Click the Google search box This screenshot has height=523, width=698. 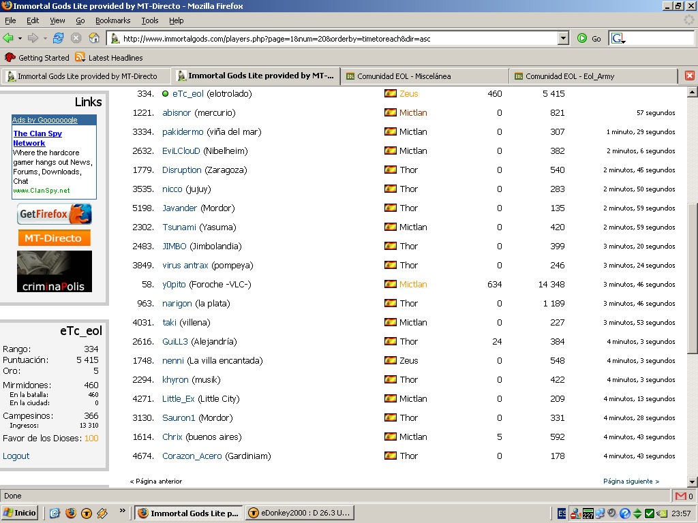[660, 39]
